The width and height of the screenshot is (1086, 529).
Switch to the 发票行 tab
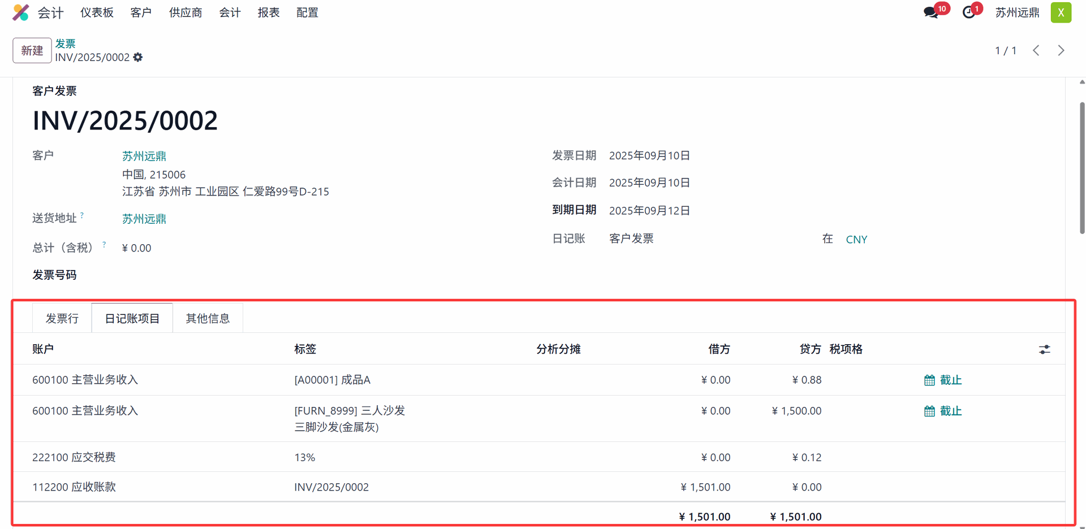pyautogui.click(x=62, y=318)
